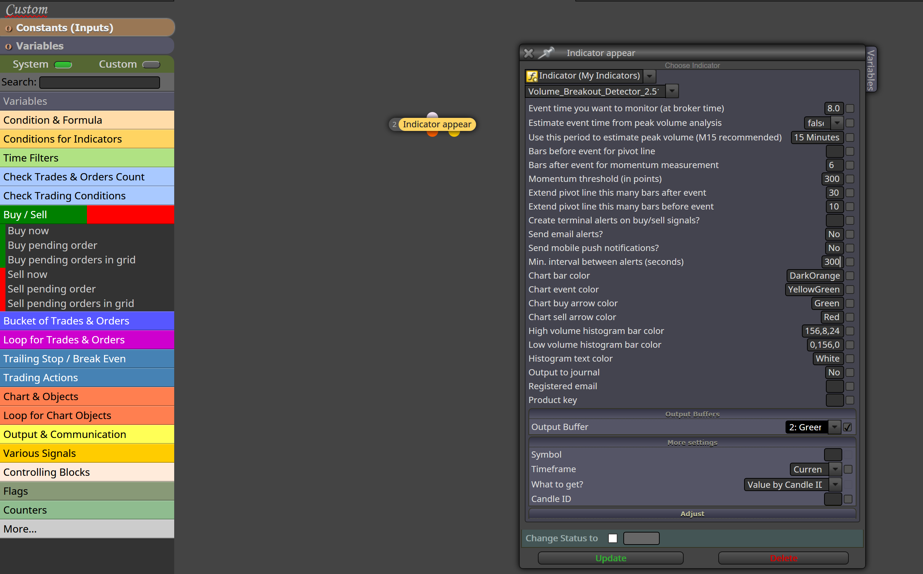Open the Controlling Blocks category
Screen dimensions: 923x574
coord(87,472)
